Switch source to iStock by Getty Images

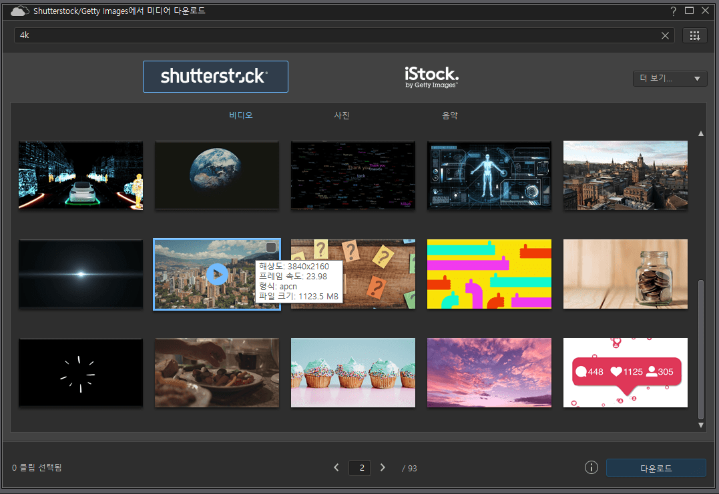(x=431, y=77)
